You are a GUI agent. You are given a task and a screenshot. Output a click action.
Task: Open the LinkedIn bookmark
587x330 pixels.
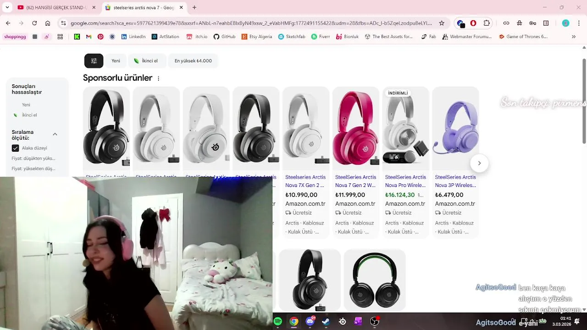(133, 37)
